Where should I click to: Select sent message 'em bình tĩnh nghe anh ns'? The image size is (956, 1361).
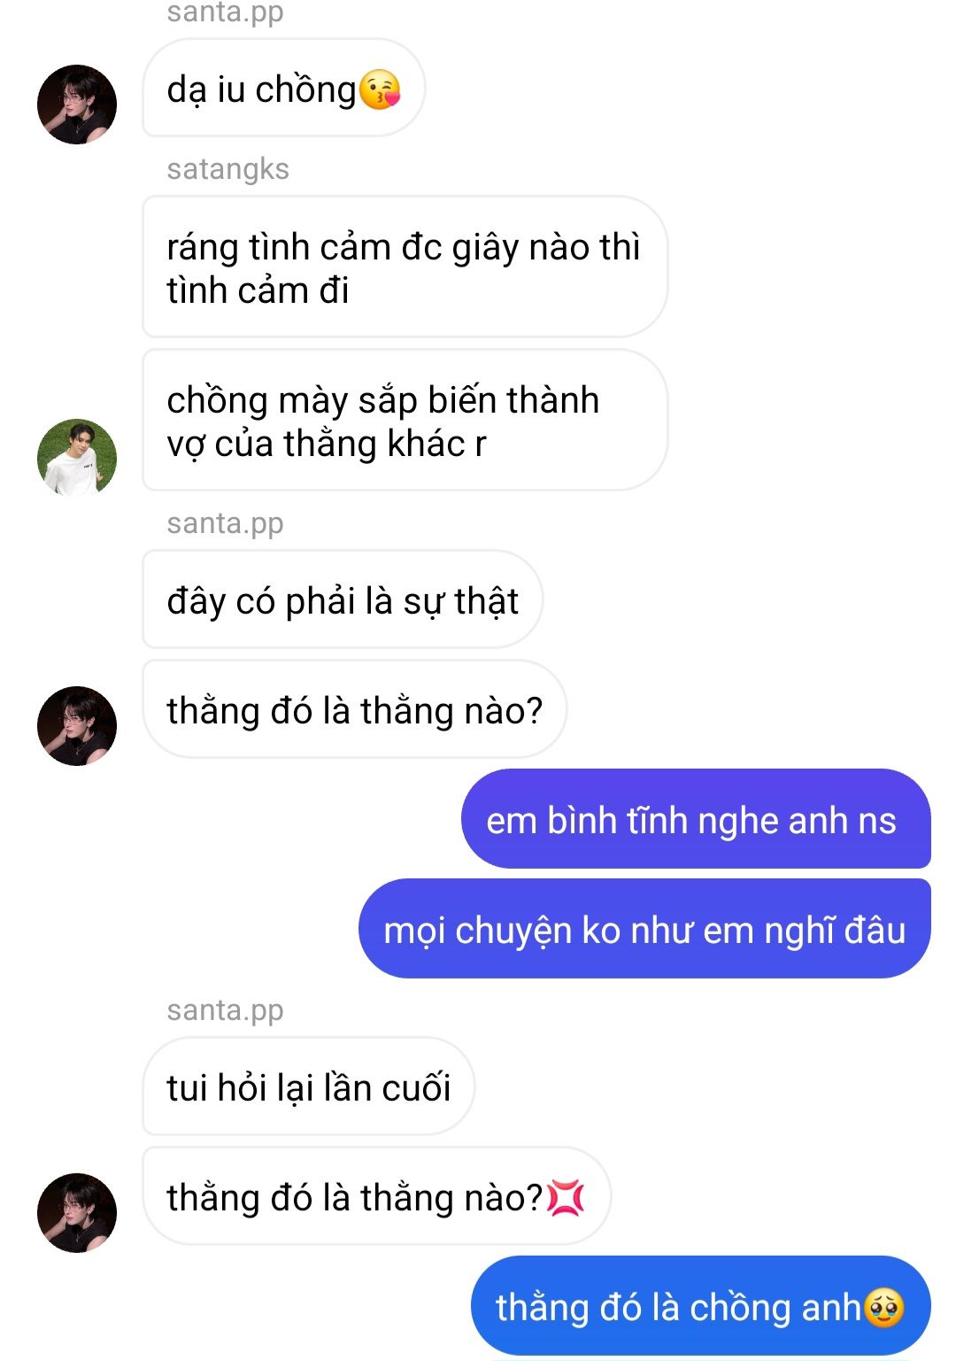pos(696,819)
